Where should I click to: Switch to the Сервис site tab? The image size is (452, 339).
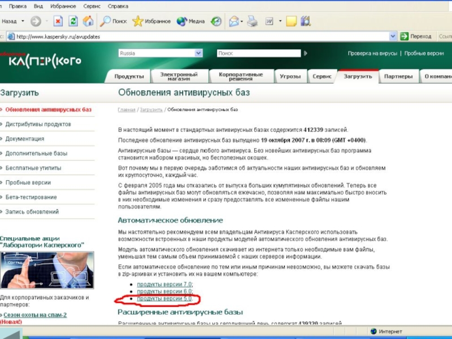click(322, 76)
